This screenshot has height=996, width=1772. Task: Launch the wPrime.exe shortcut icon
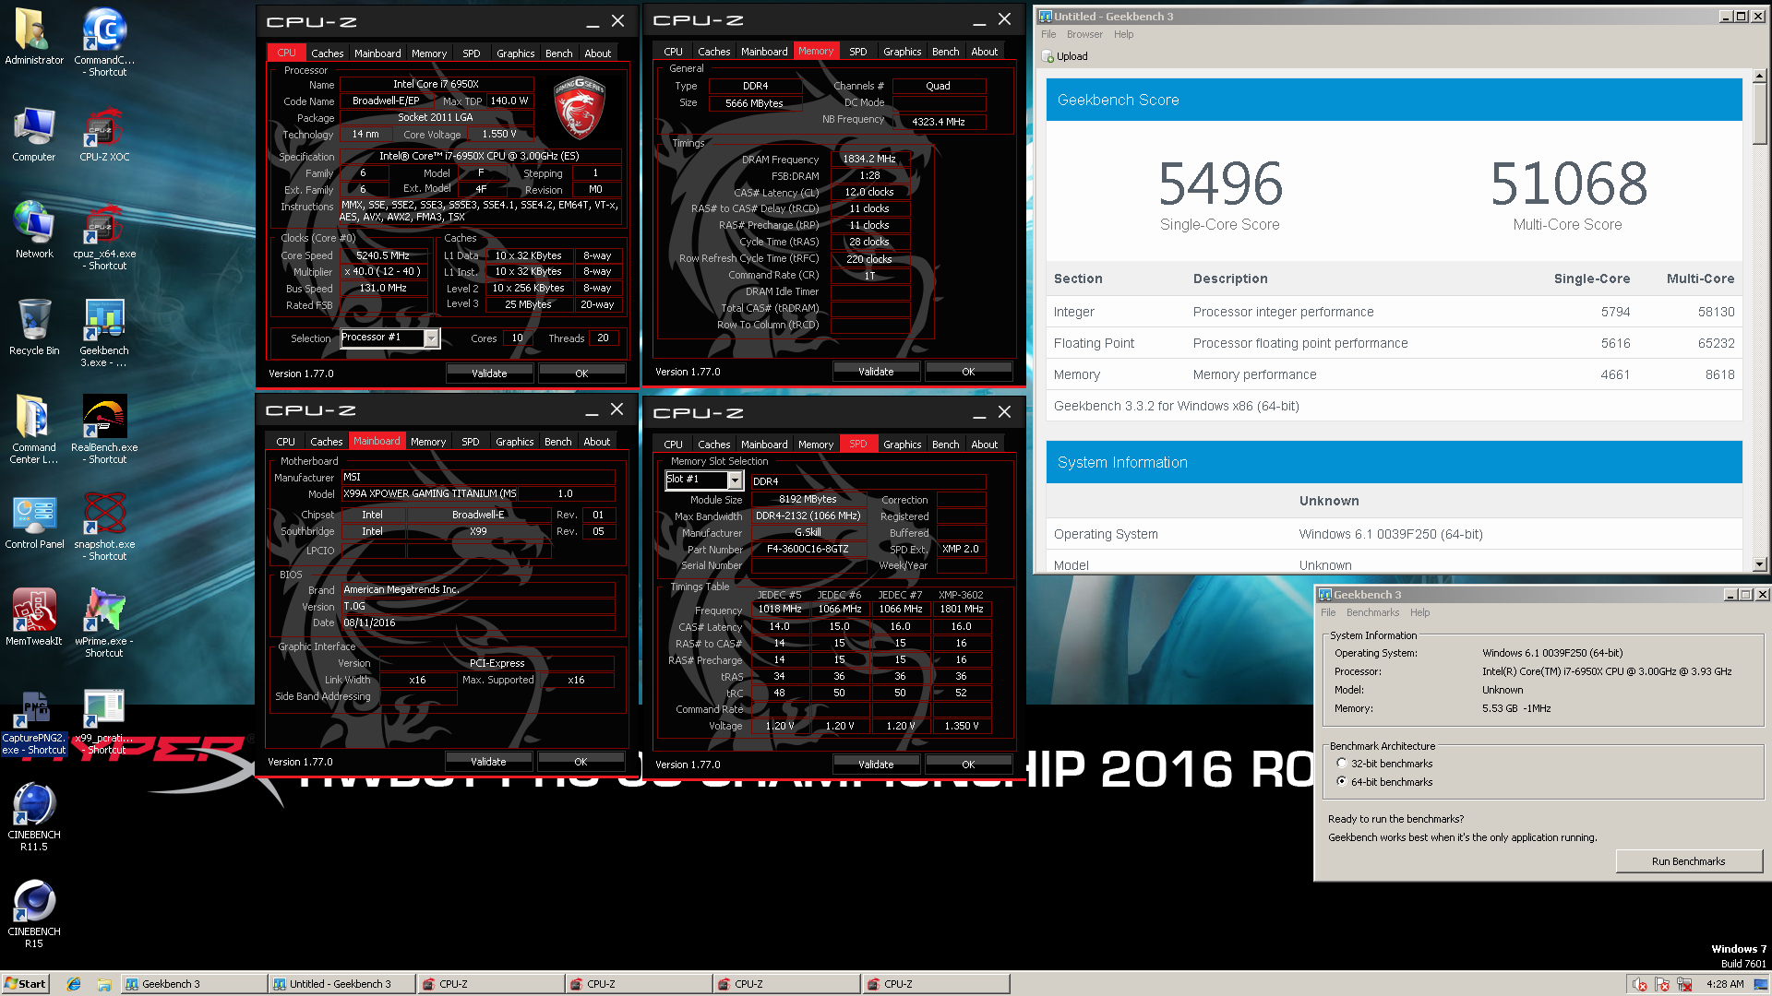coord(104,623)
